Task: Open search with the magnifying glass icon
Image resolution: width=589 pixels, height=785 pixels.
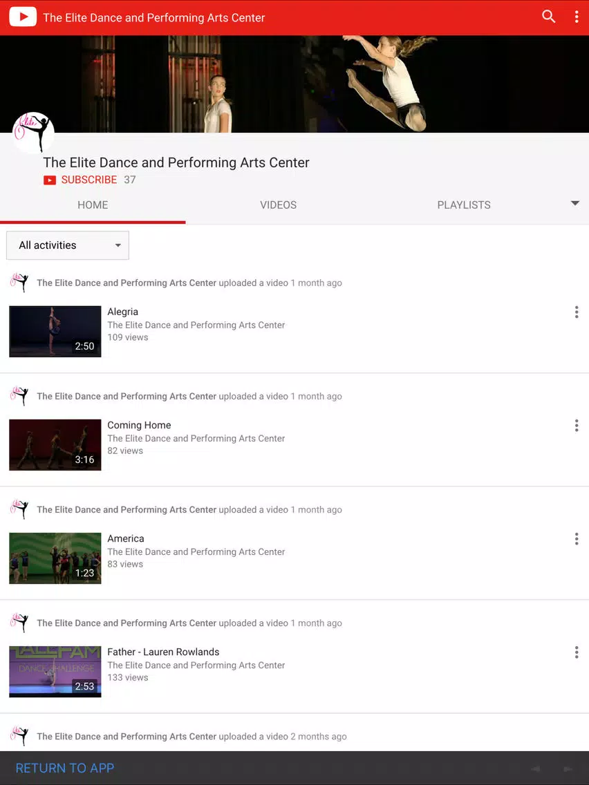Action: [x=548, y=17]
